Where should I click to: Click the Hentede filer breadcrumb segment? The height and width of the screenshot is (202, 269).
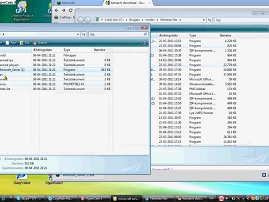click(169, 20)
